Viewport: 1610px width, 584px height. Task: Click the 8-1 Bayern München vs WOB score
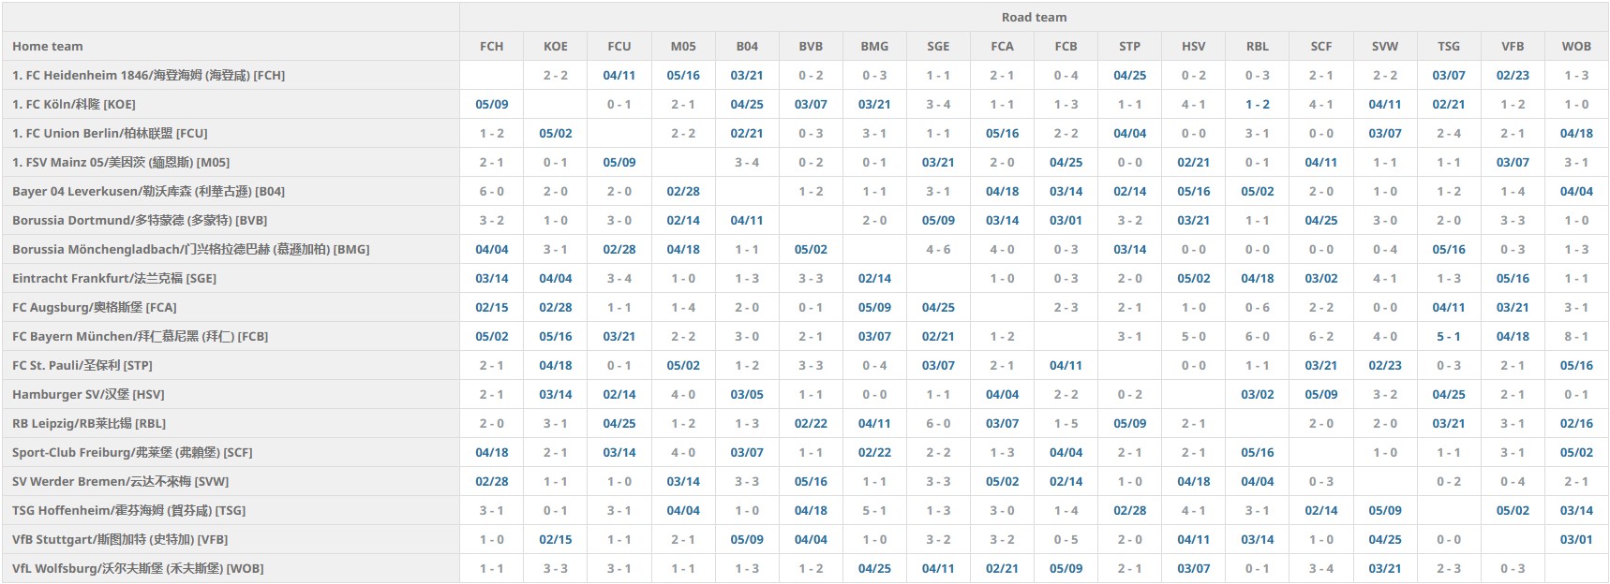(1575, 336)
